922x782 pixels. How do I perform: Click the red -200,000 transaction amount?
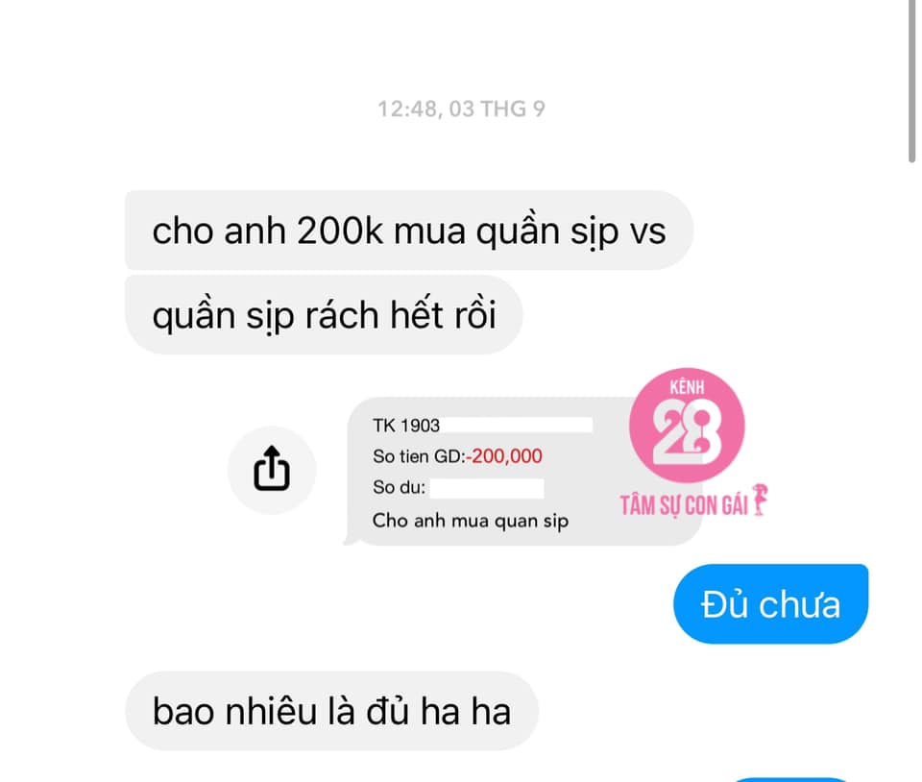click(504, 455)
